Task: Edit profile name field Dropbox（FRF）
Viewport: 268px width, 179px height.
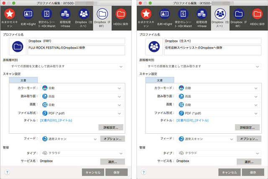Action: [x=76, y=41]
